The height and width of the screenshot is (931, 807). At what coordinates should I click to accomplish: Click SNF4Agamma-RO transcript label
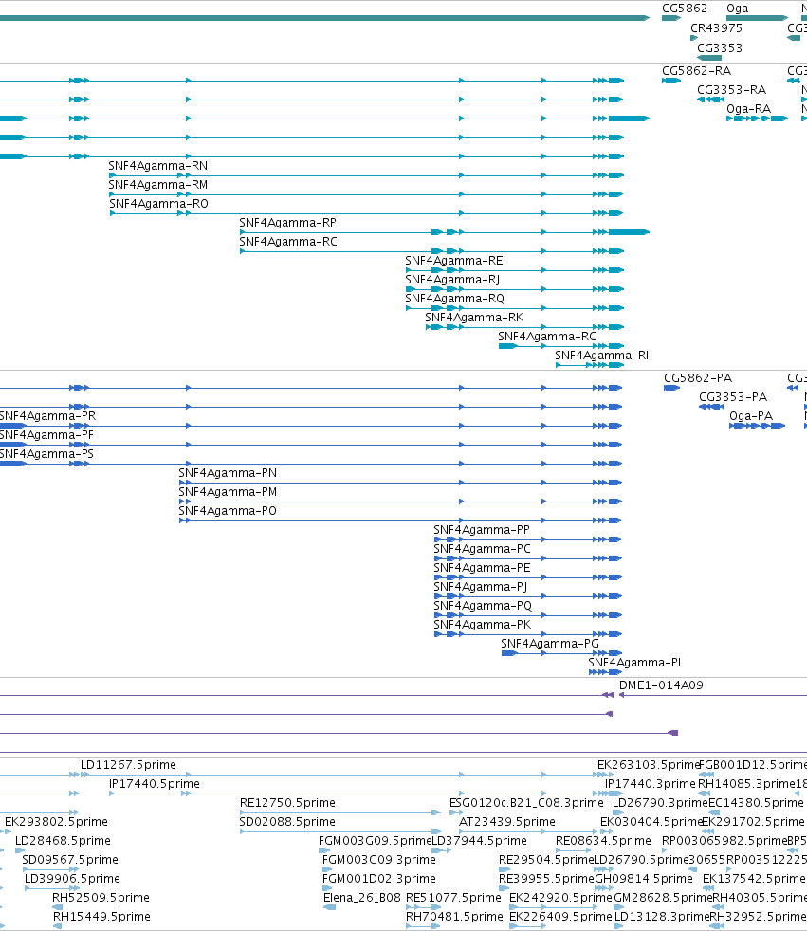pyautogui.click(x=158, y=204)
